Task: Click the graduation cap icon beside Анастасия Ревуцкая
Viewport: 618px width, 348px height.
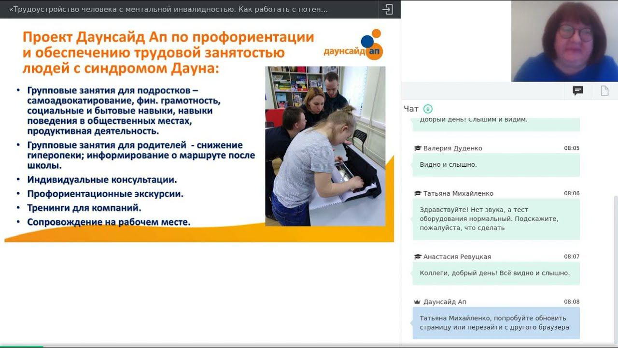Action: 418,257
